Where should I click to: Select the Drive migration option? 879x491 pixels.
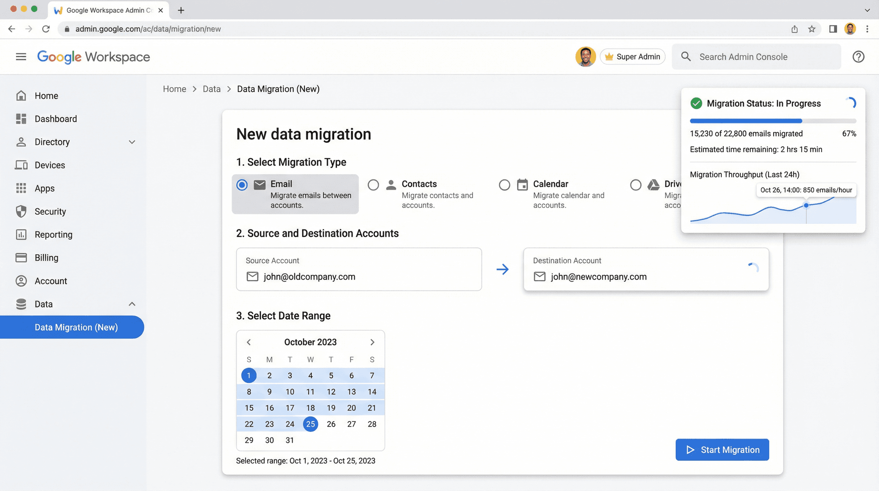click(x=636, y=185)
